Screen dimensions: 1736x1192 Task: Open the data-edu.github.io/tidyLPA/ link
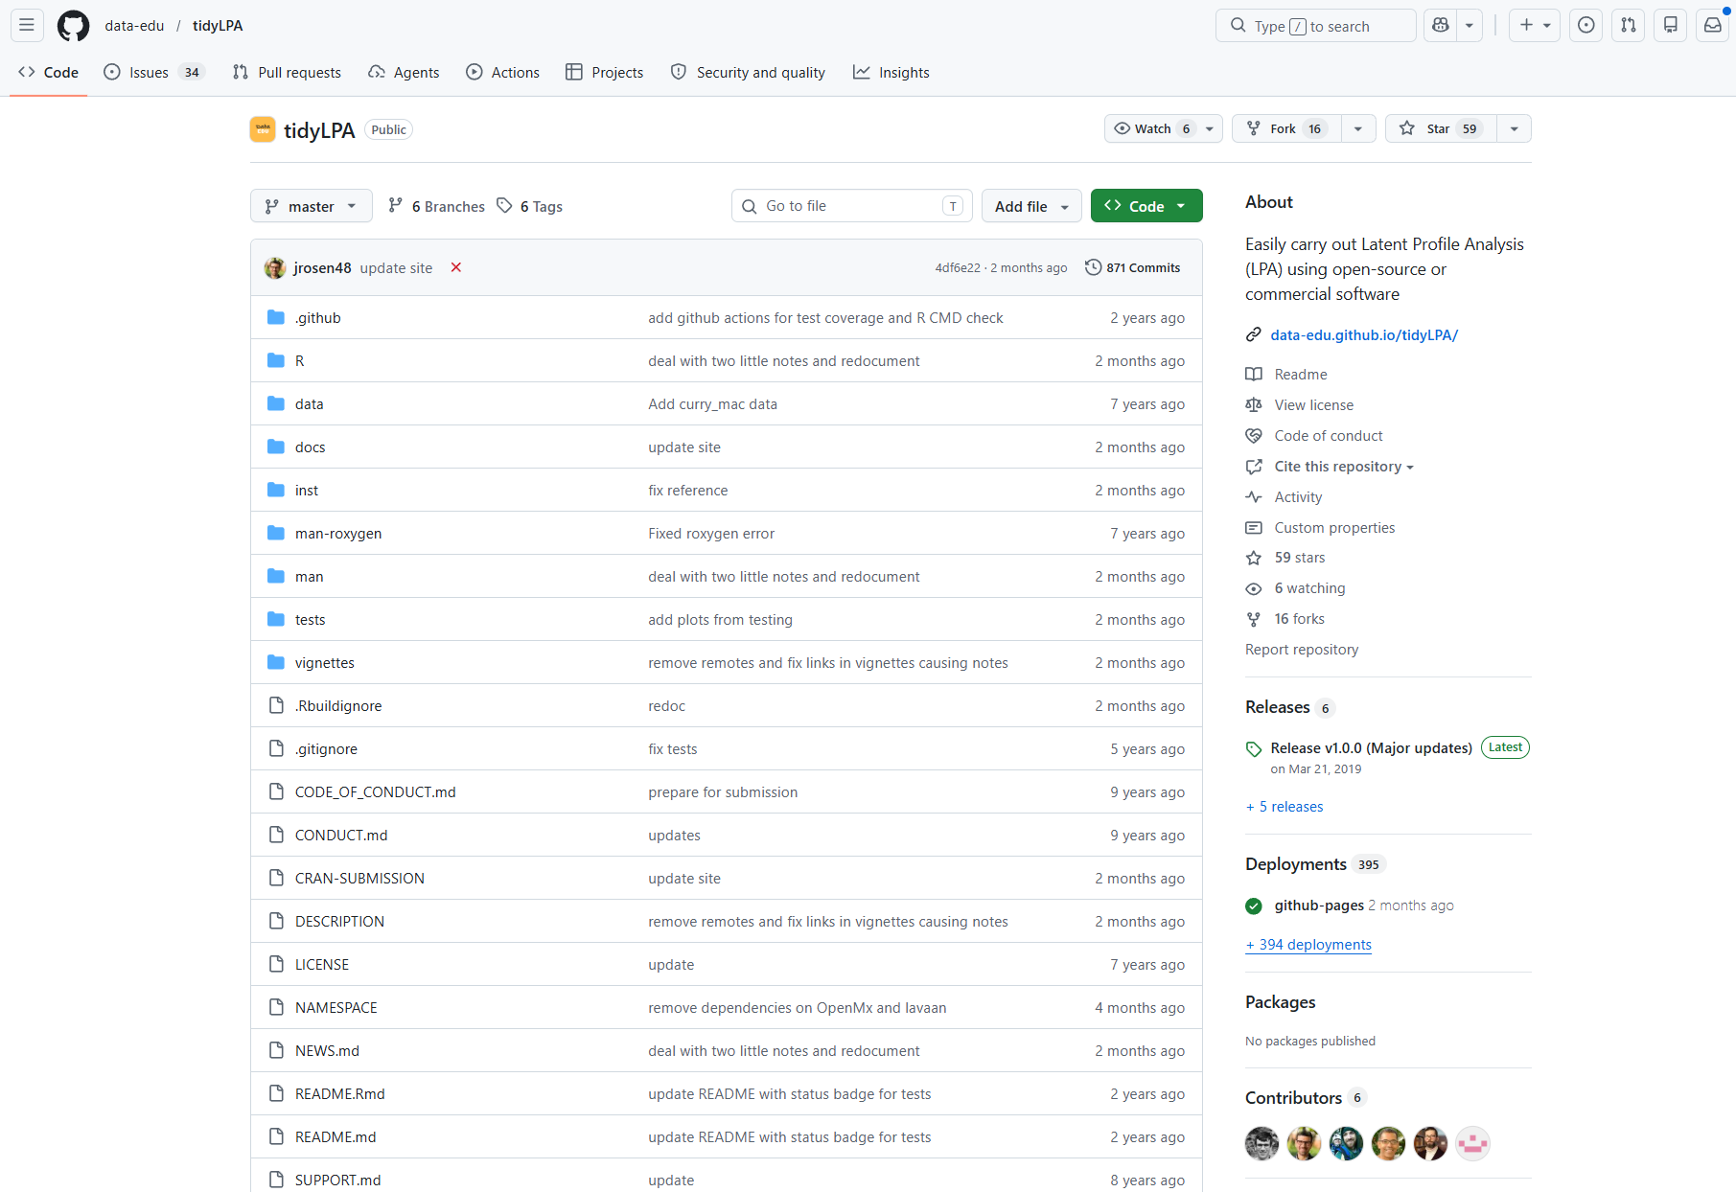tap(1363, 334)
